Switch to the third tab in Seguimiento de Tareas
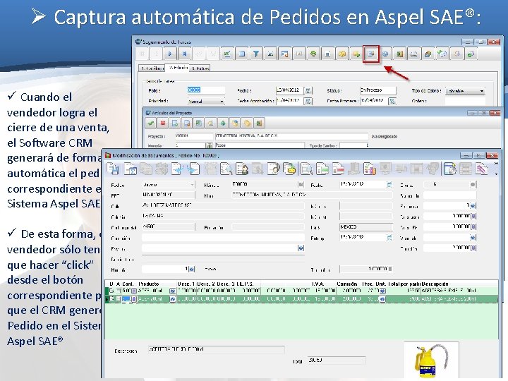The width and height of the screenshot is (508, 381). [x=200, y=68]
